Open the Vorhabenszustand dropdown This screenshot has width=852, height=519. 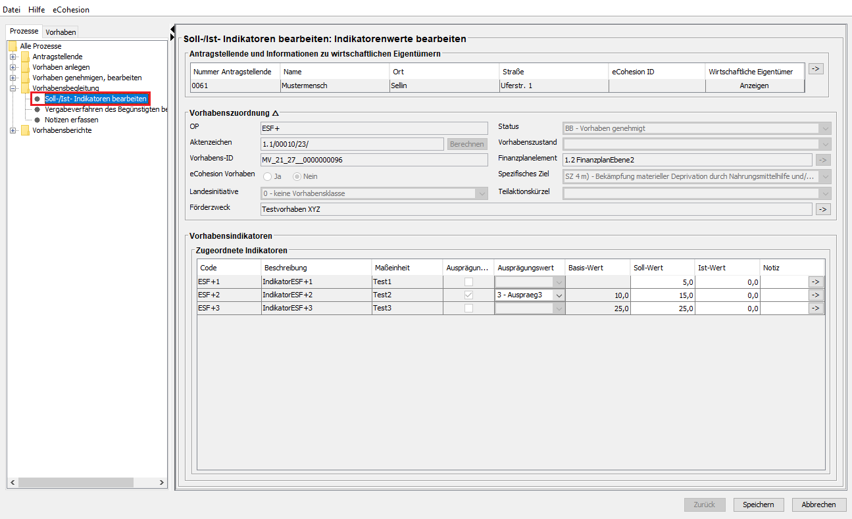click(x=825, y=144)
